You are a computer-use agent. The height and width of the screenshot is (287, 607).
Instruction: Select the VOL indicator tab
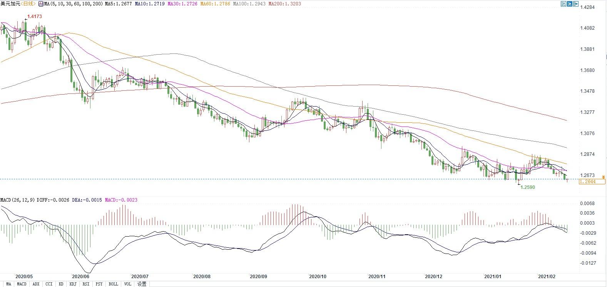(x=128, y=284)
